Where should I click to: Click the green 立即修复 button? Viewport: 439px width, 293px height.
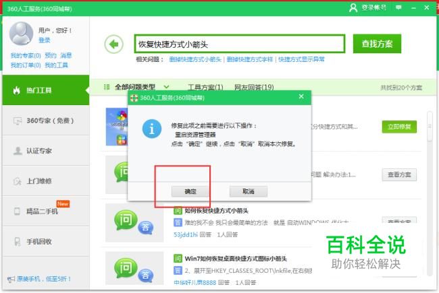point(399,127)
